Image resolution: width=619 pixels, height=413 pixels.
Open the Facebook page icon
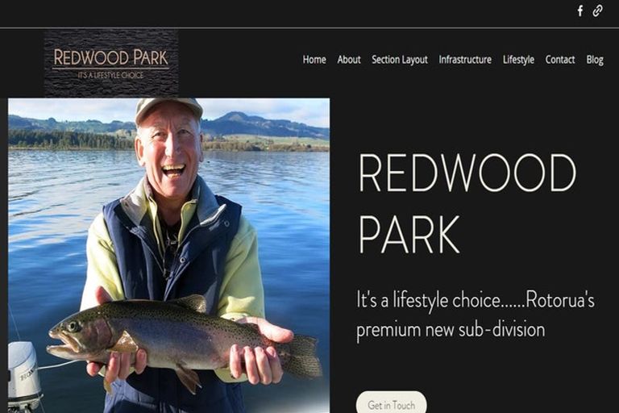(580, 10)
